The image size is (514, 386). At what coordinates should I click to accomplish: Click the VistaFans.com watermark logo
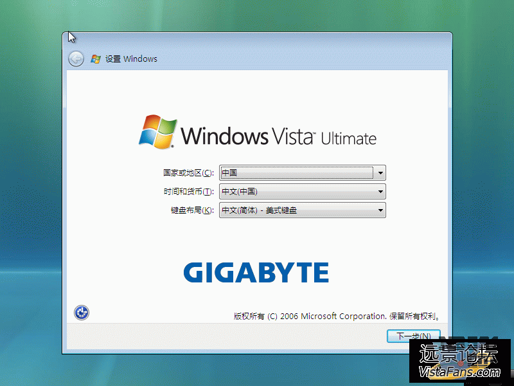[459, 362]
